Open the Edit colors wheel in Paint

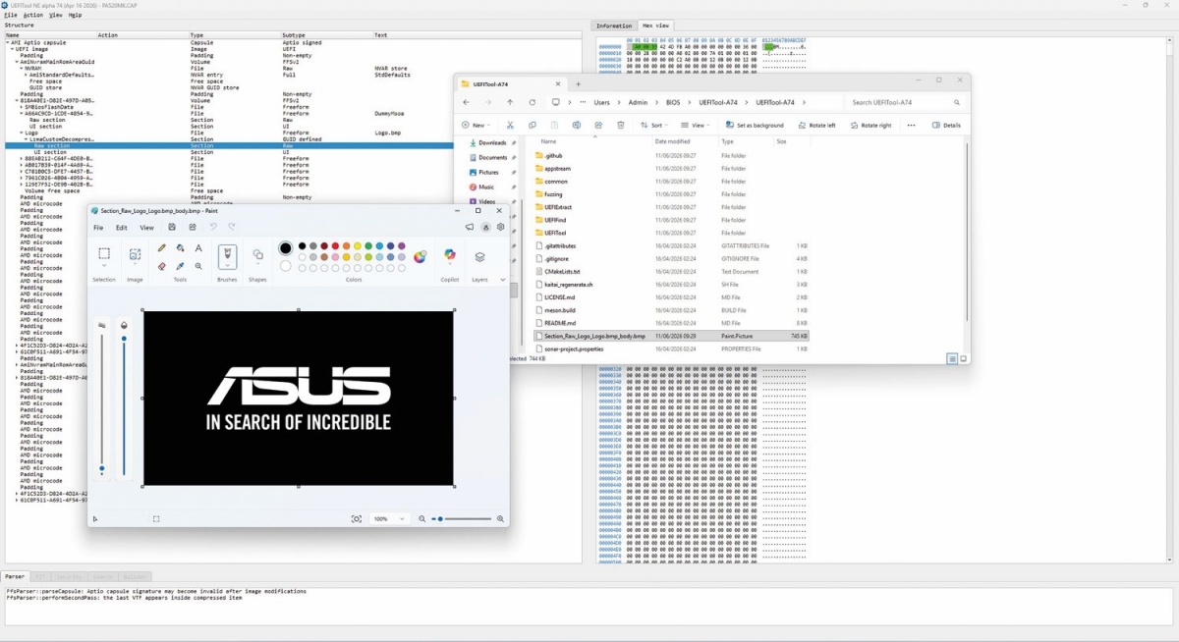(421, 256)
